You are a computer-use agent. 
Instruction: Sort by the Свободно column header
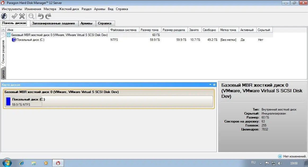pyautogui.click(x=210, y=30)
